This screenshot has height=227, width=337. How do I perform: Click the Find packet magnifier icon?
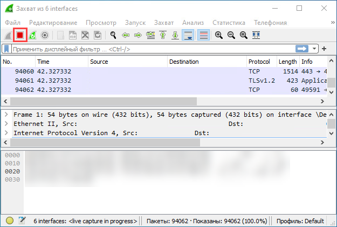coord(113,35)
